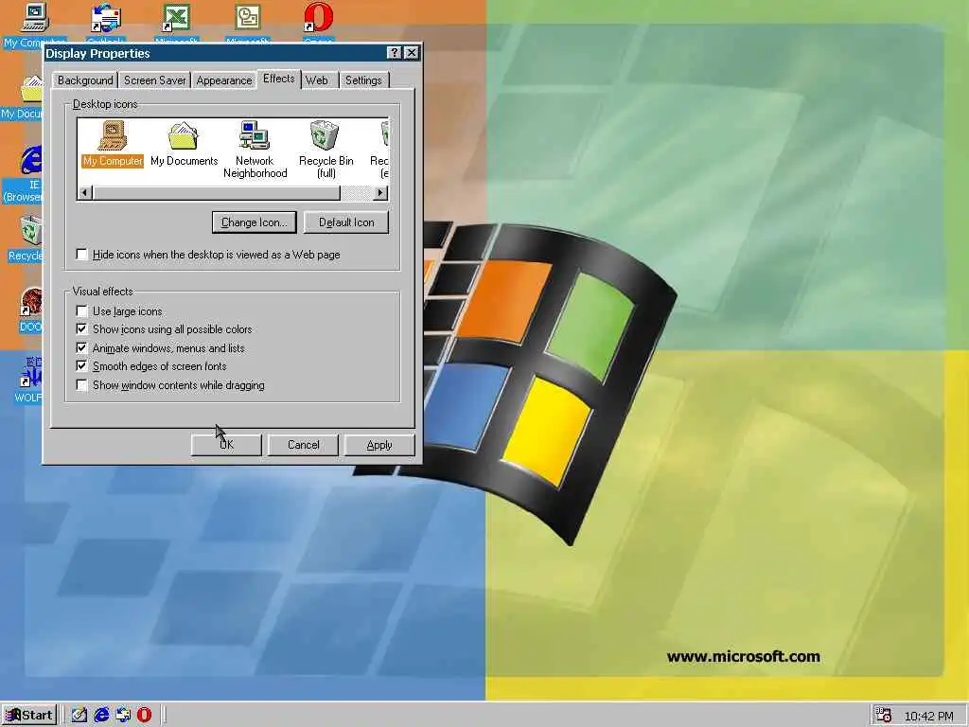Open the Start menu

pos(29,716)
